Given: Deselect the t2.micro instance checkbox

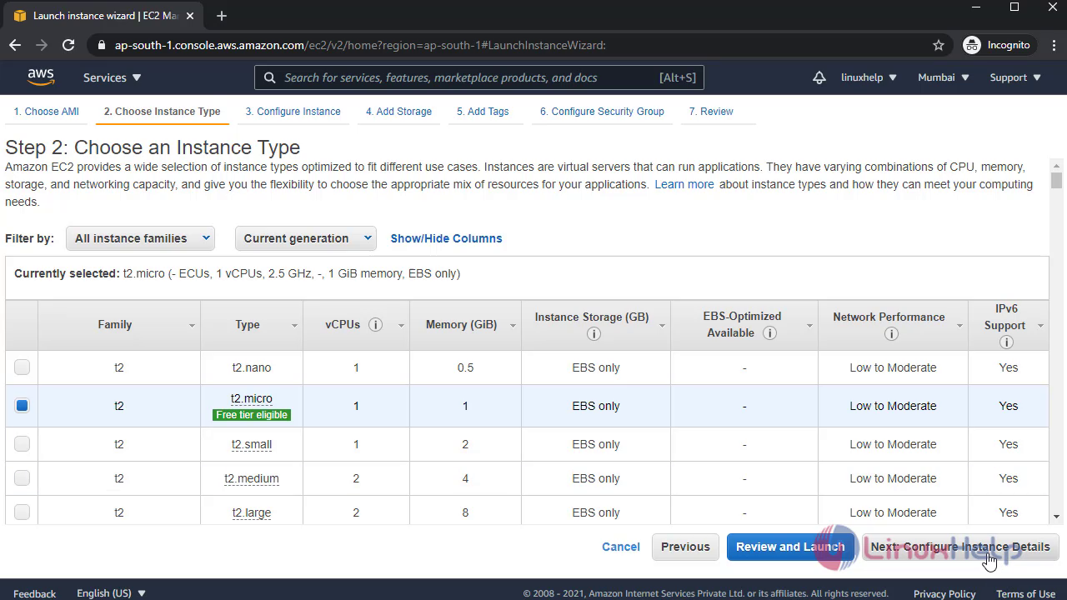Looking at the screenshot, I should [23, 405].
